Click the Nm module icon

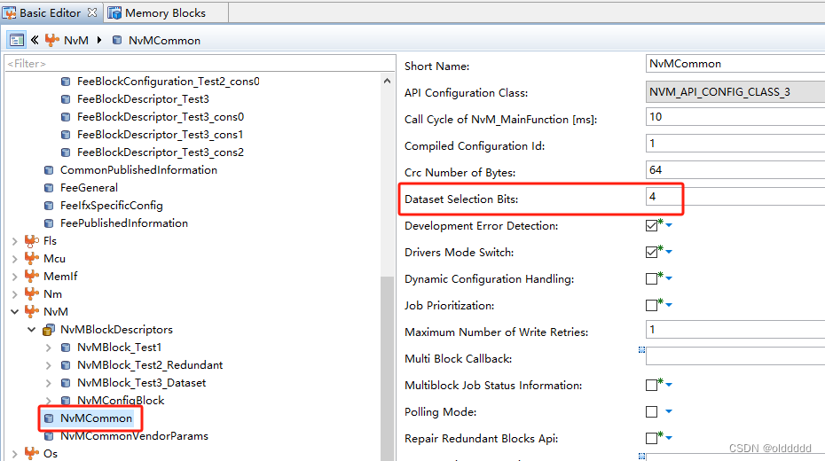(32, 293)
